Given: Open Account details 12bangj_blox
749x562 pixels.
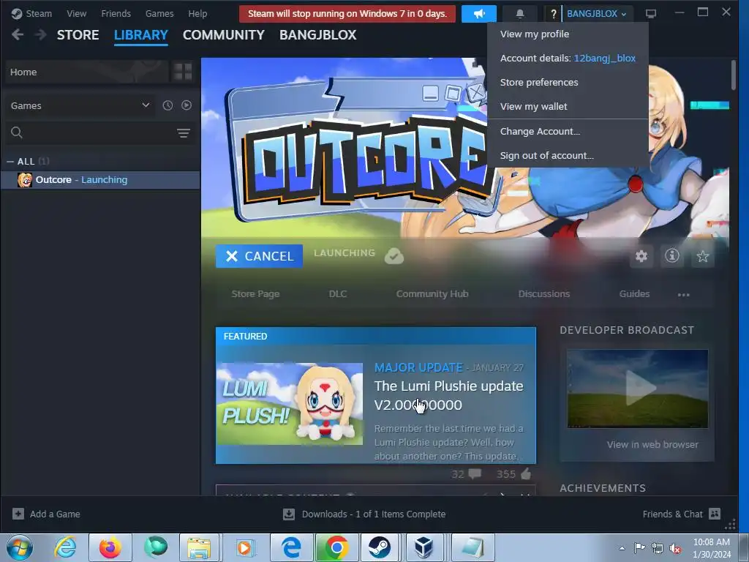Looking at the screenshot, I should coord(568,59).
